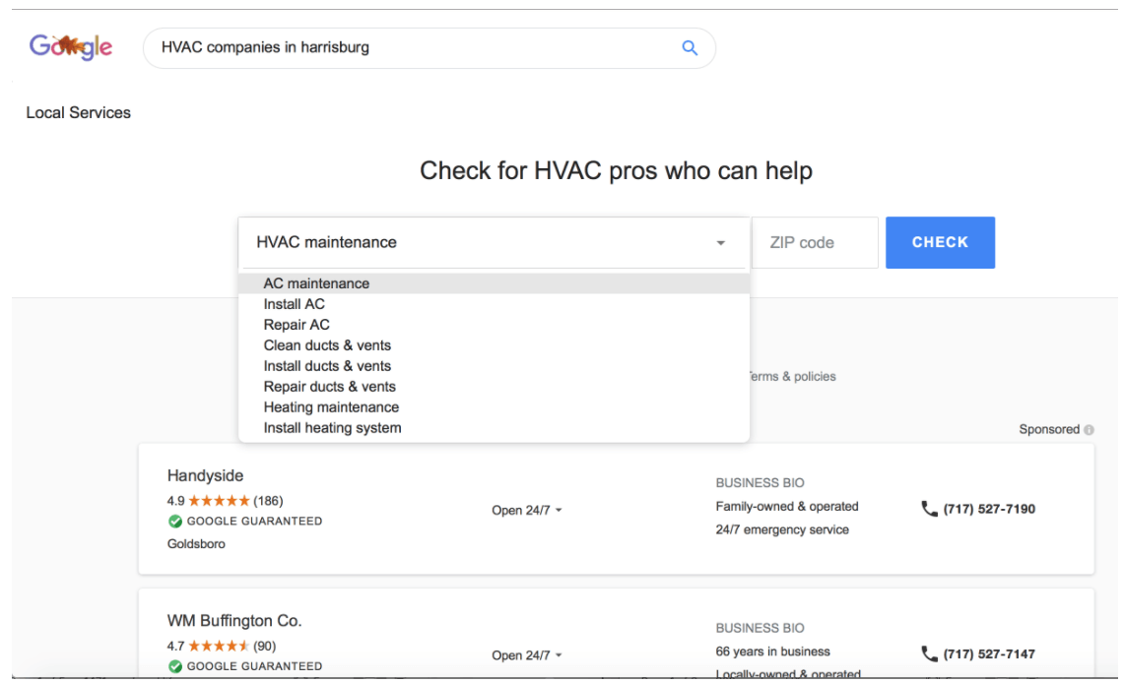
Task: Click the Goldsboro location text
Action: coord(196,544)
